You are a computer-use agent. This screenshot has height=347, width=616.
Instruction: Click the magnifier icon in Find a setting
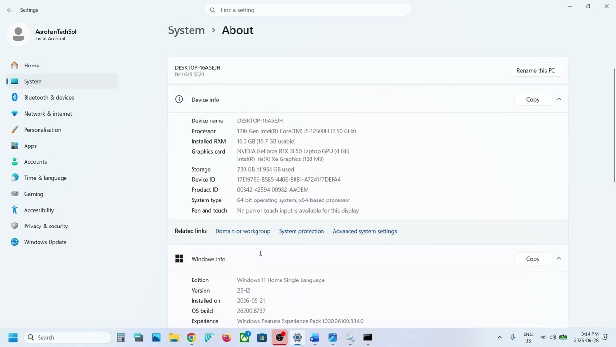pos(213,10)
